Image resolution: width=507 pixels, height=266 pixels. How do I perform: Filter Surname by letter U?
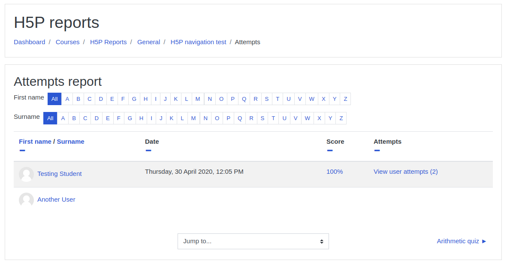coord(284,118)
